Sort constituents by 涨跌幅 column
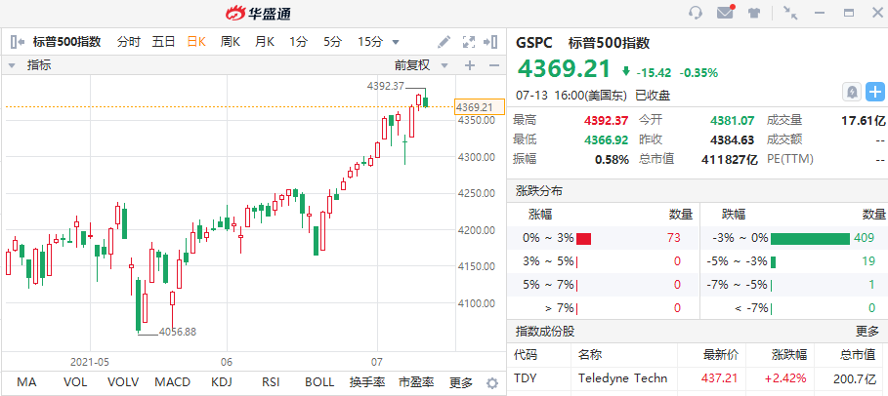Image resolution: width=888 pixels, height=396 pixels. coord(789,355)
